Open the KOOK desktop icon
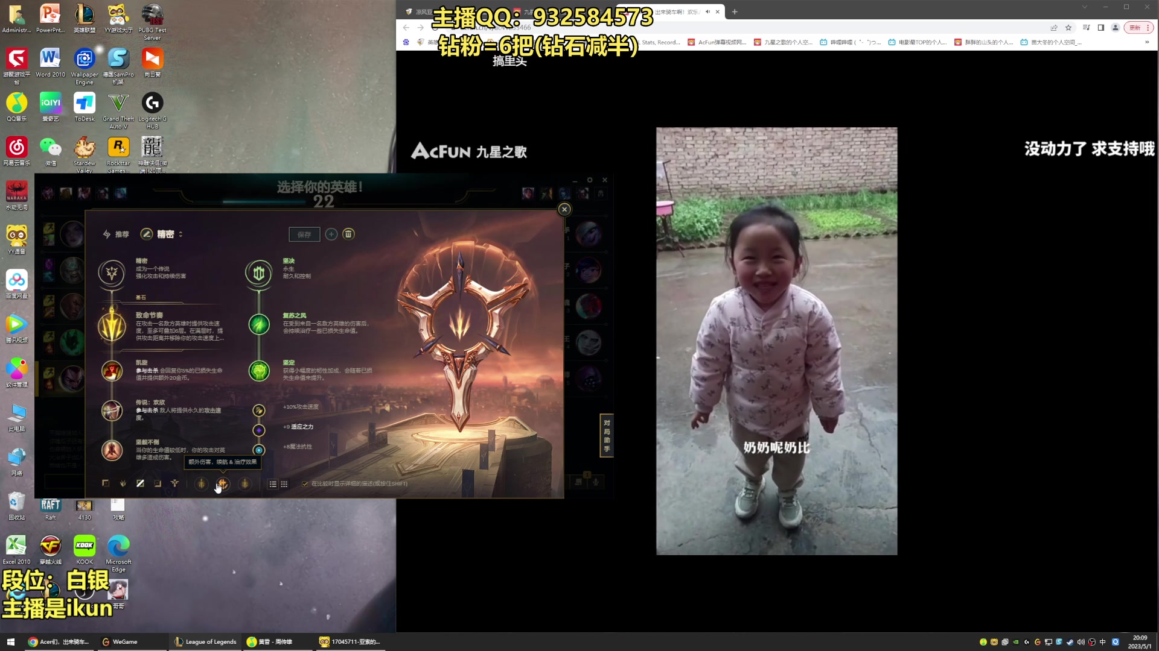 85,550
